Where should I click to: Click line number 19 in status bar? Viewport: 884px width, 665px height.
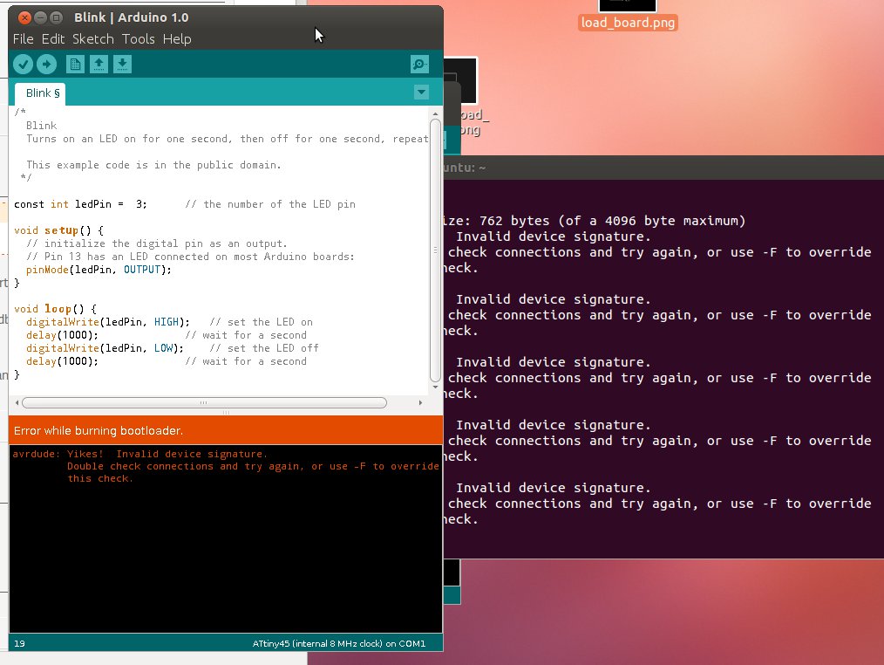(x=19, y=643)
